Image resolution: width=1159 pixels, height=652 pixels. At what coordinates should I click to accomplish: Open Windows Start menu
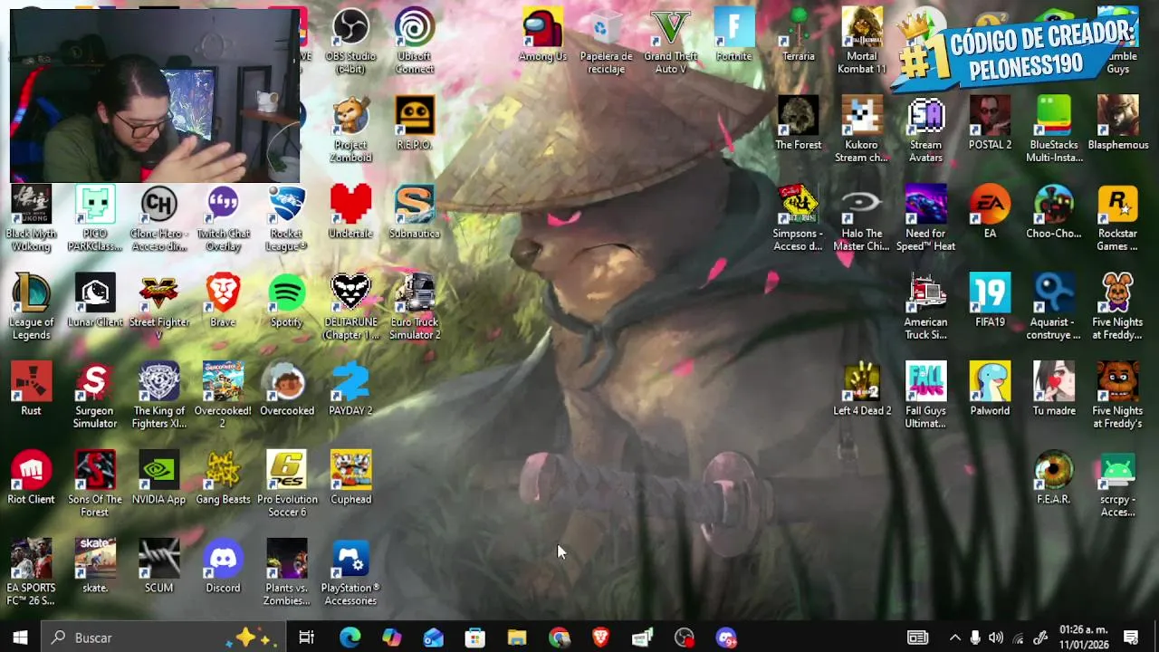[20, 638]
